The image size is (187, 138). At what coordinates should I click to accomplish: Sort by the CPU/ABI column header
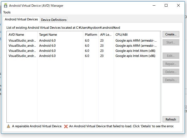point(137,35)
